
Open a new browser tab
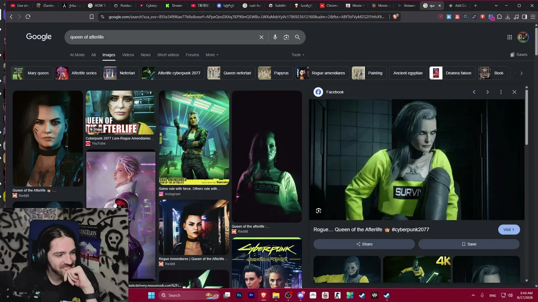(x=475, y=5)
